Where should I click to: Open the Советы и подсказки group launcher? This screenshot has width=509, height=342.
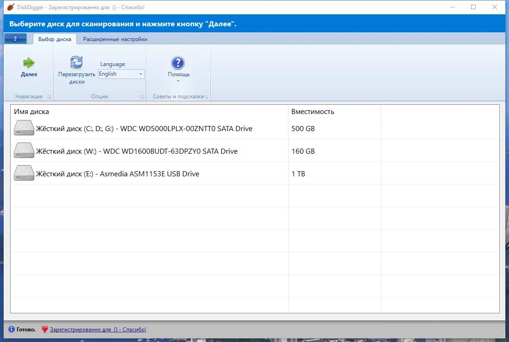pyautogui.click(x=207, y=97)
